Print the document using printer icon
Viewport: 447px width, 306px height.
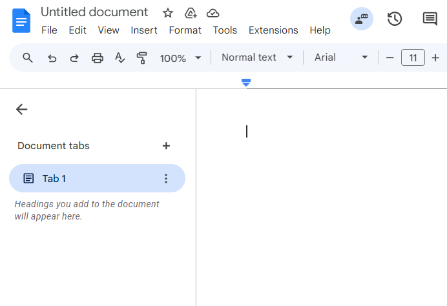click(x=98, y=58)
